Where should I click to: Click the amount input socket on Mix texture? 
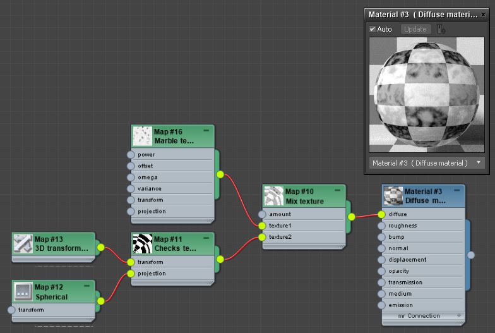[262, 214]
